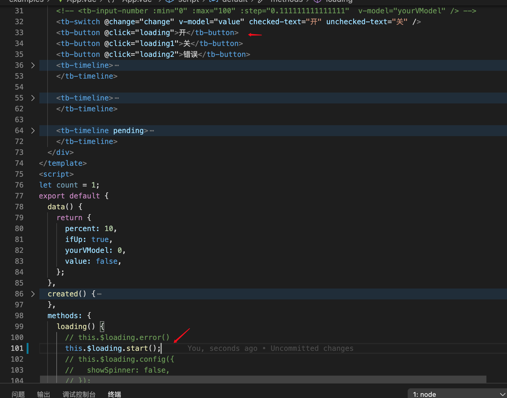
Task: Click the closing </div> tag on line 73
Action: click(x=61, y=152)
